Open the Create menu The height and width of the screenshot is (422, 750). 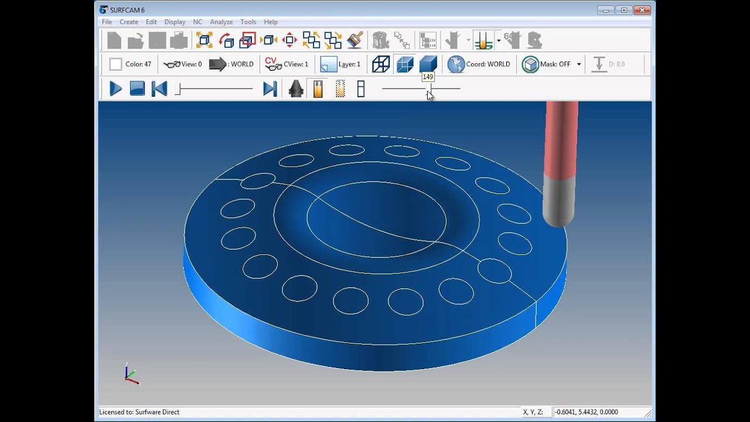pyautogui.click(x=129, y=22)
